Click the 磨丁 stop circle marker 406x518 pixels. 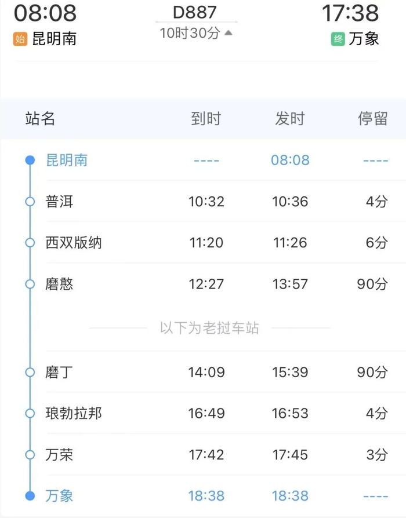(30, 372)
